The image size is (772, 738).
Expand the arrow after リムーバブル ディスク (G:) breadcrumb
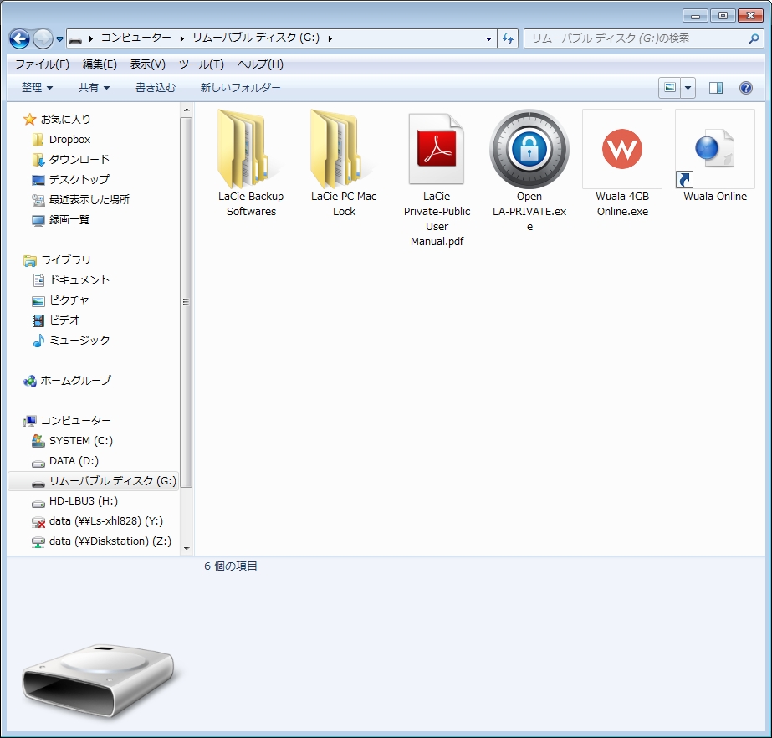click(330, 38)
